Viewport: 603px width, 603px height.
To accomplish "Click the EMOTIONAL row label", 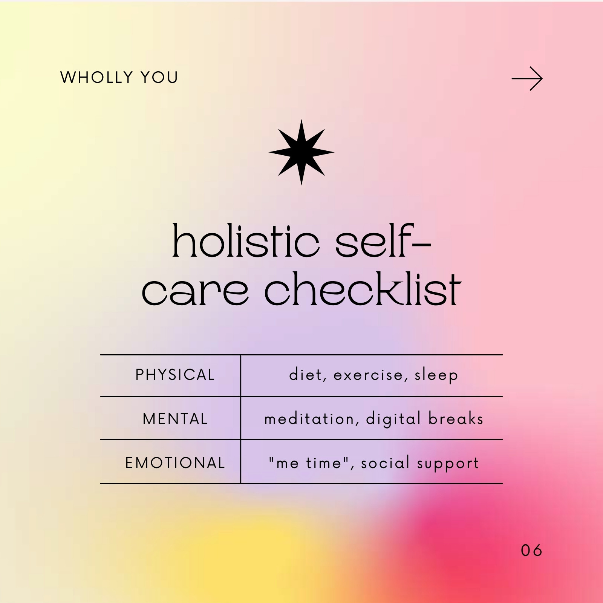I will [x=175, y=463].
